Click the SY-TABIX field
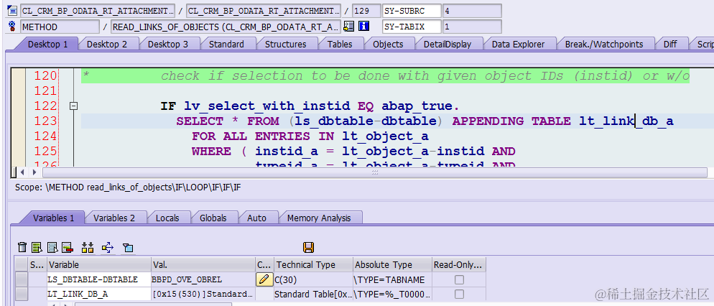Screen dimensions: 714x306 412,27
